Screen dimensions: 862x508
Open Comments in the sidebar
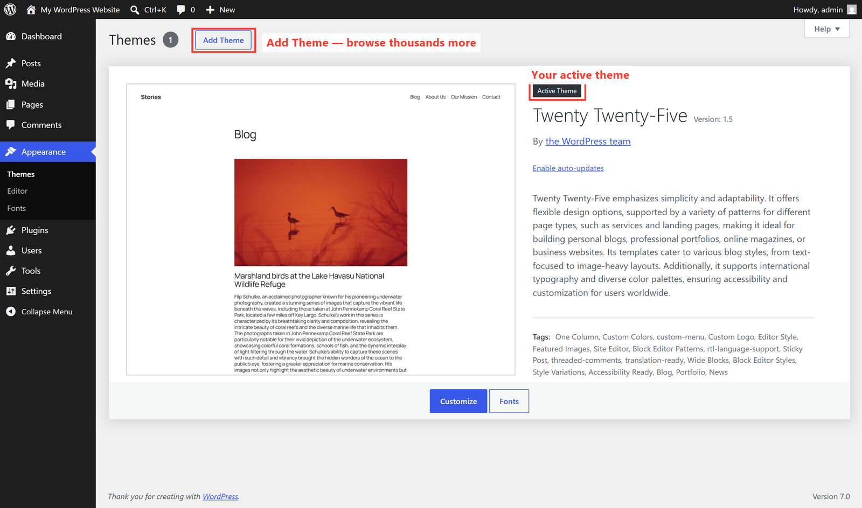(x=48, y=125)
